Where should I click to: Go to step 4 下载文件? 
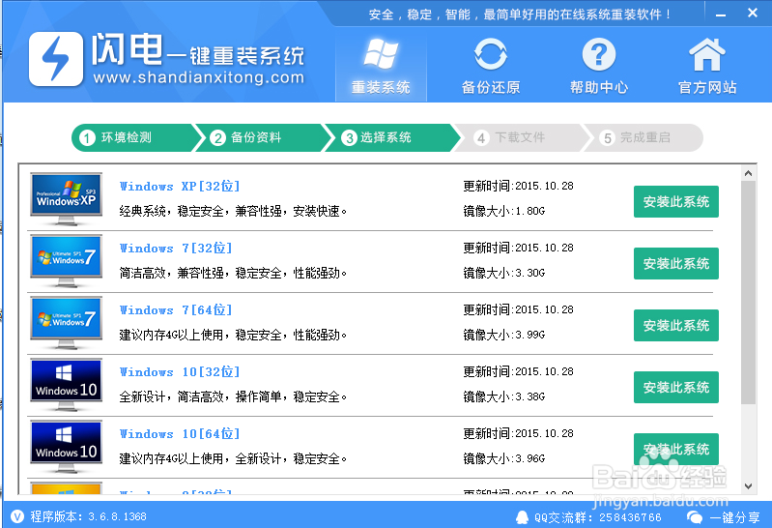pos(521,137)
